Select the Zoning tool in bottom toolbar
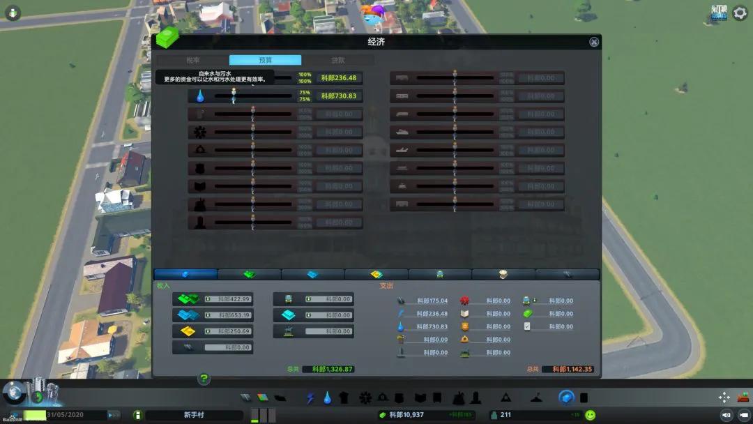The image size is (753, 424). point(263,397)
